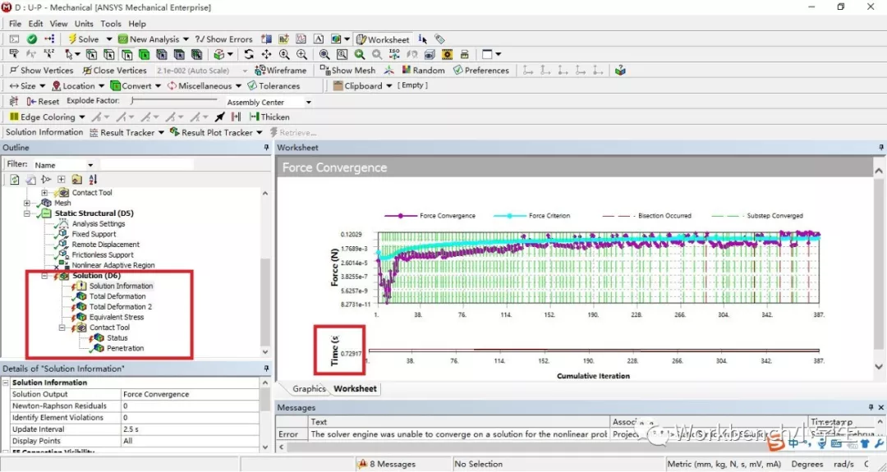
Task: Open the Assembly Center dropdown
Action: pyautogui.click(x=308, y=103)
